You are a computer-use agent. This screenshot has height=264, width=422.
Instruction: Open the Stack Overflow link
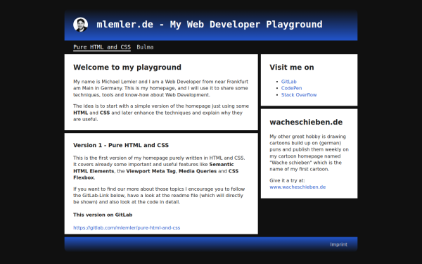(x=299, y=95)
